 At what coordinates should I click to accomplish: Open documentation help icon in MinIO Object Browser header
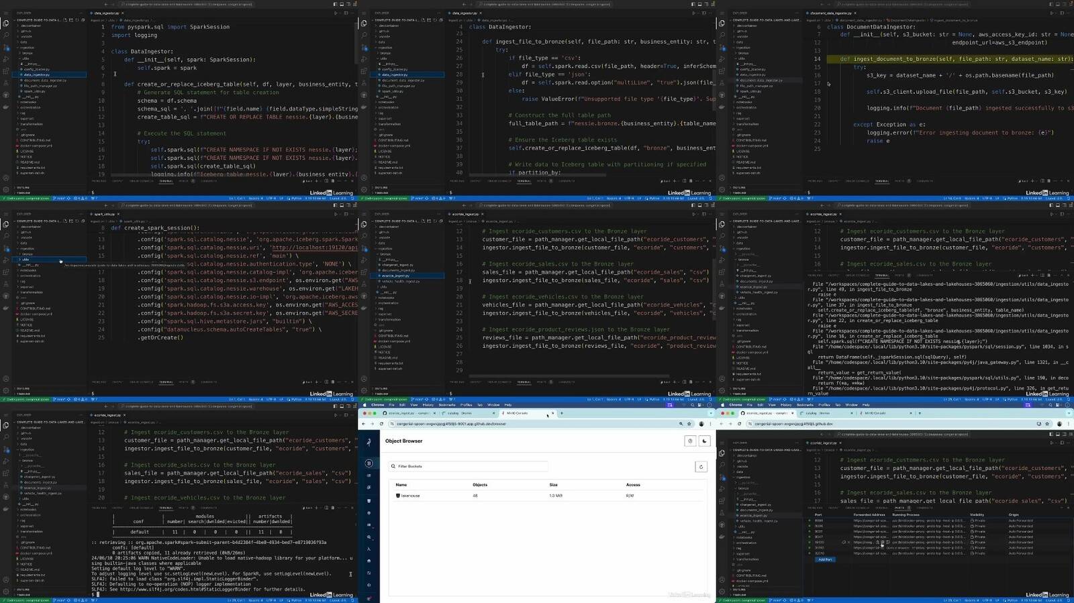click(x=690, y=441)
